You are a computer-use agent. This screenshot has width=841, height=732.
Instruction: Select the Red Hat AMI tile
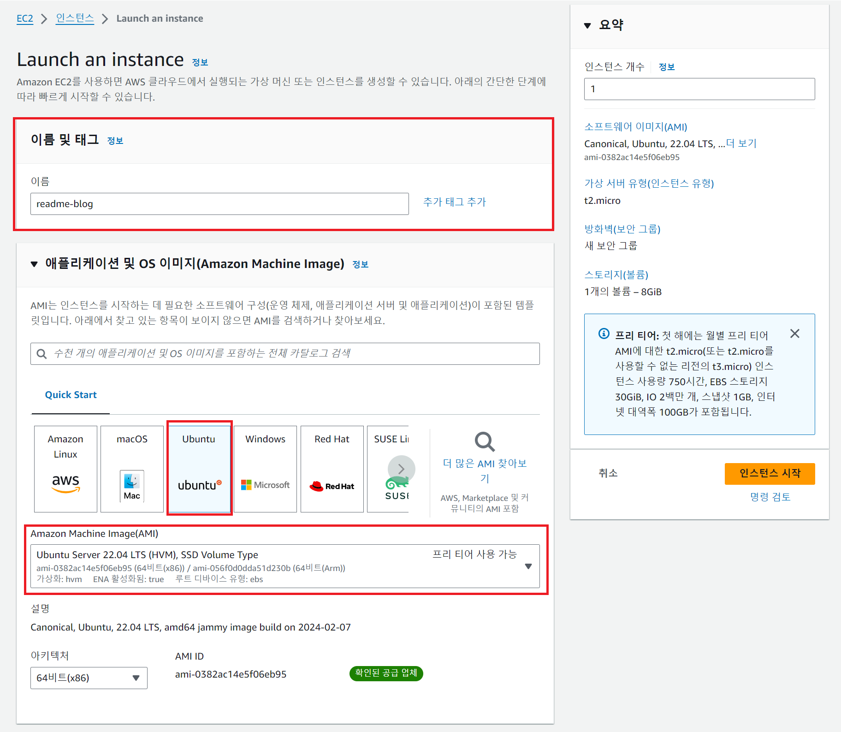[x=332, y=469]
